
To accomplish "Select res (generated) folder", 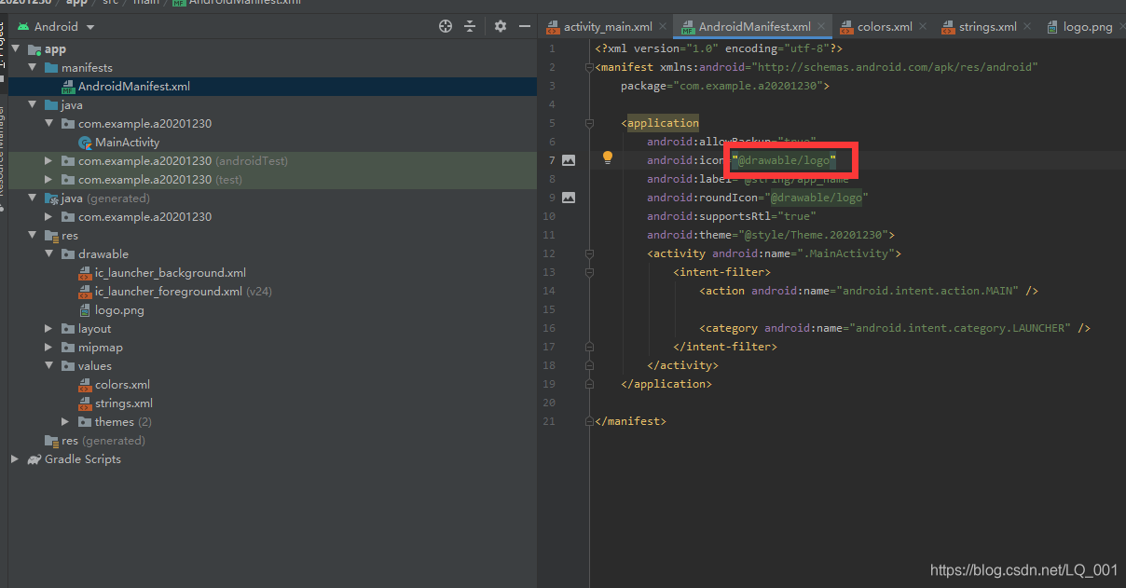I will 103,441.
